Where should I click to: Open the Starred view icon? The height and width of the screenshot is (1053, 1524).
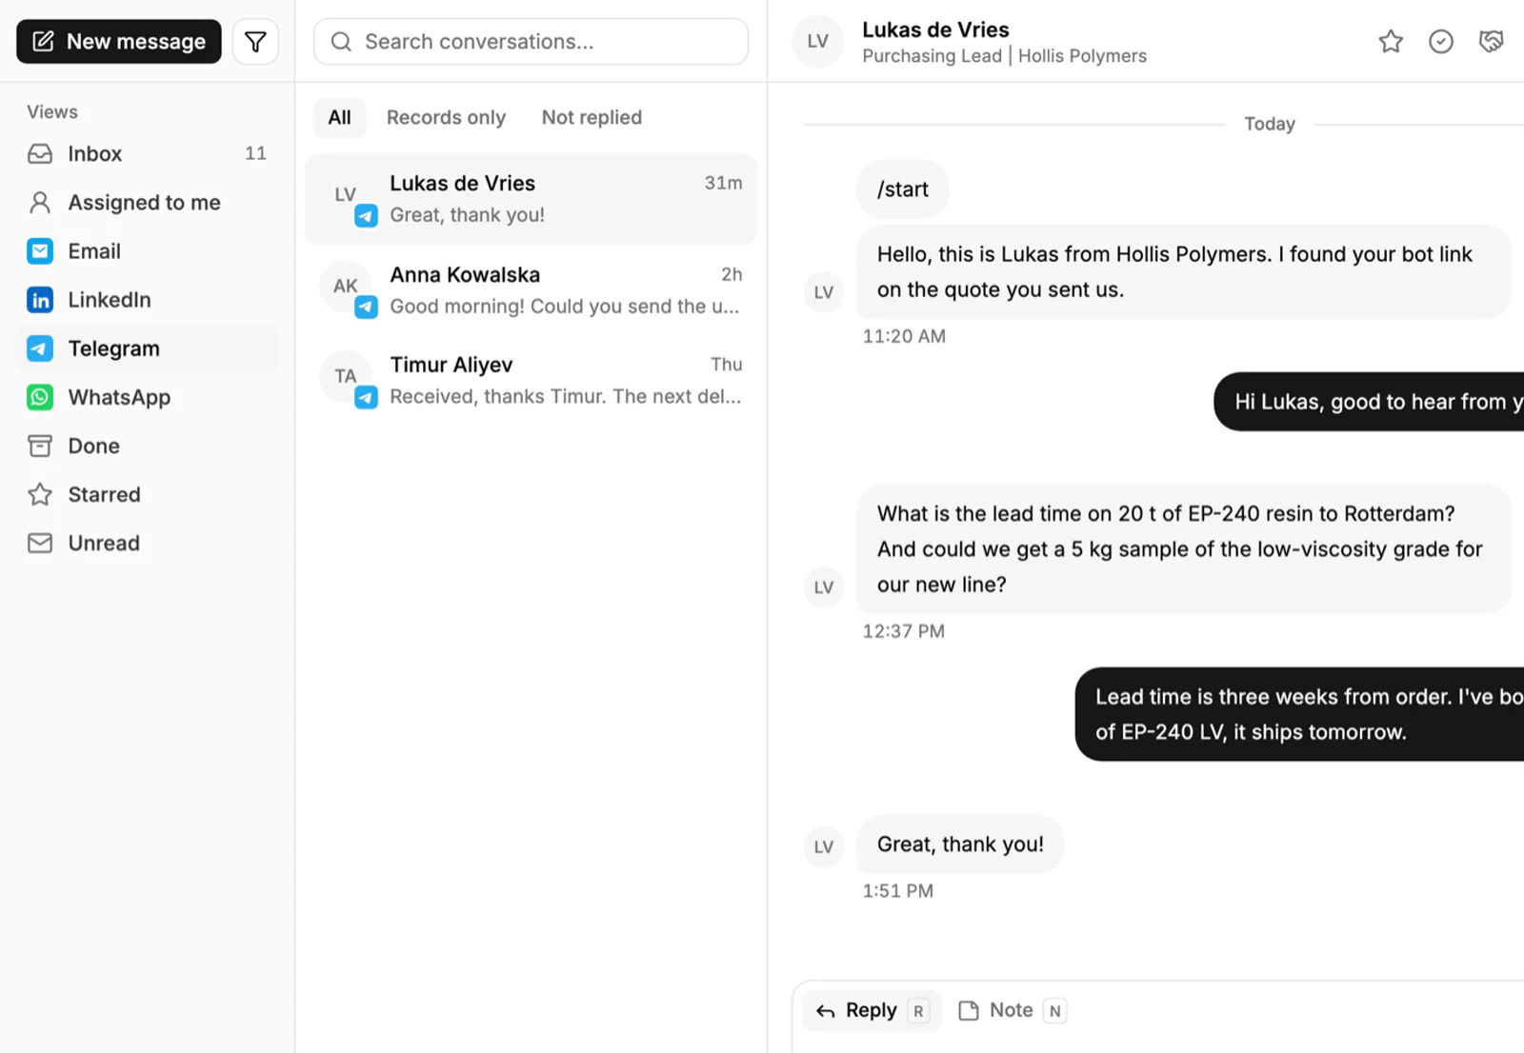[40, 494]
